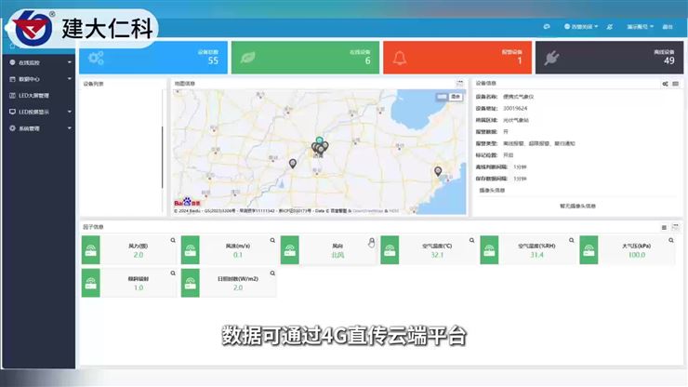Image resolution: width=688 pixels, height=387 pixels.
Task: Expand the 系统管理 sidebar menu arrow
Action: click(x=70, y=128)
